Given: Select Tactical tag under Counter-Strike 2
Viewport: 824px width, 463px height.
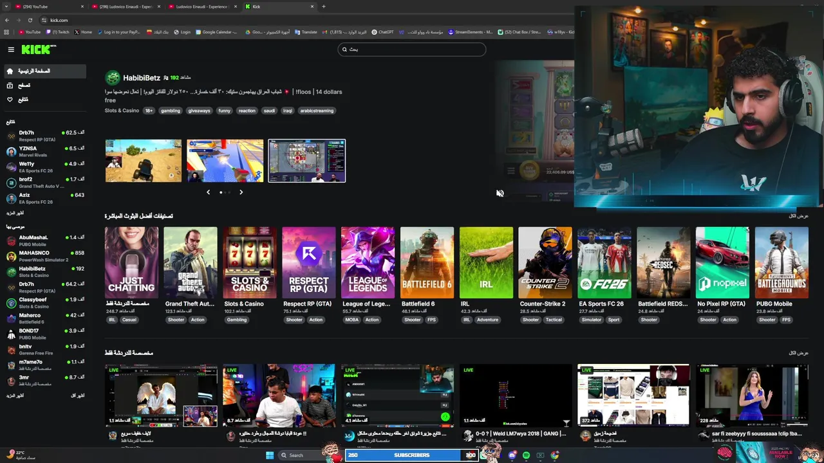Looking at the screenshot, I should coord(554,320).
